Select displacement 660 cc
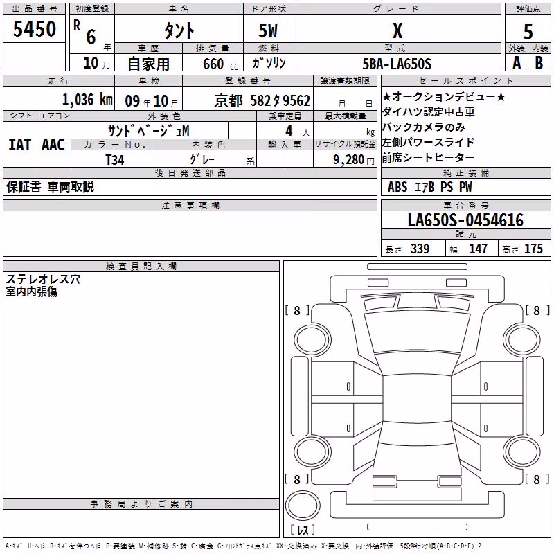The height and width of the screenshot is (554, 554). pos(220,64)
